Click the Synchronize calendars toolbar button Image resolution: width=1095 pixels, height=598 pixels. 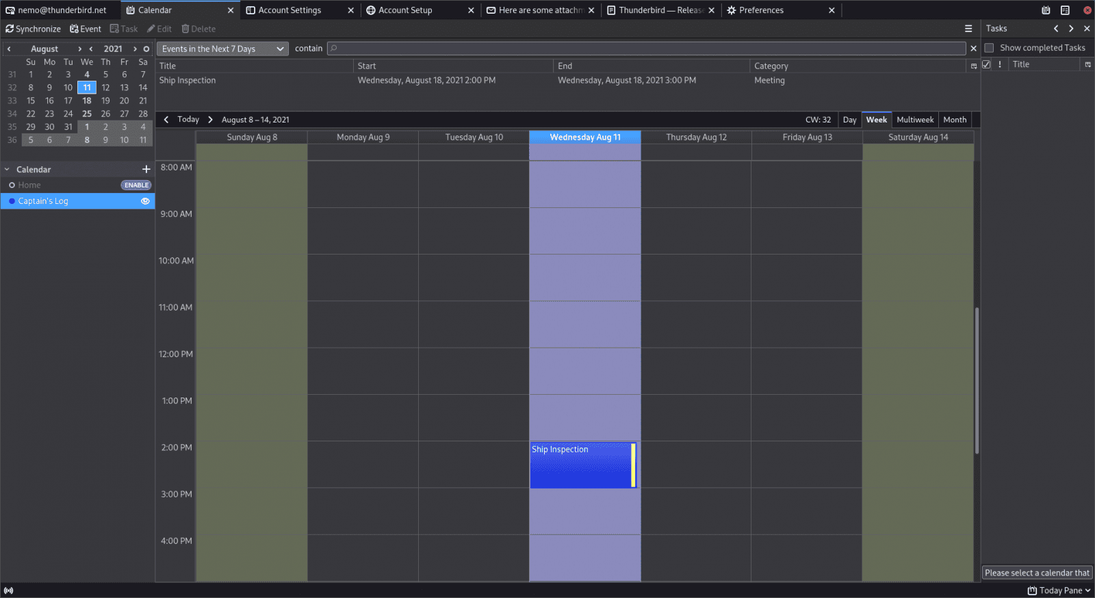pyautogui.click(x=33, y=29)
